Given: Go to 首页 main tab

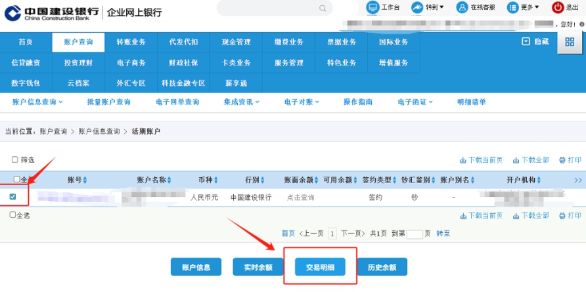Looking at the screenshot, I should click(x=26, y=42).
